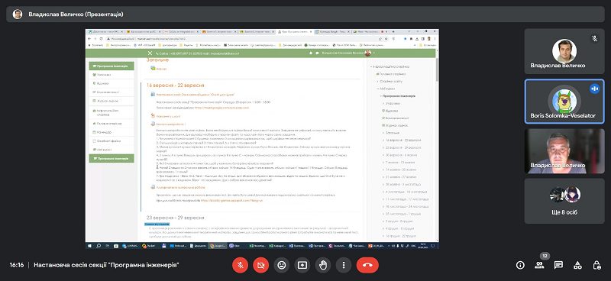Turn on the camera button
Image resolution: width=611 pixels, height=281 pixels.
261,266
